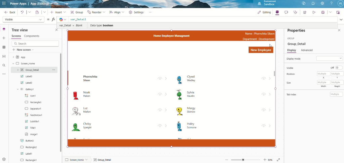Open the Display mode dropdown

pyautogui.click(x=329, y=58)
